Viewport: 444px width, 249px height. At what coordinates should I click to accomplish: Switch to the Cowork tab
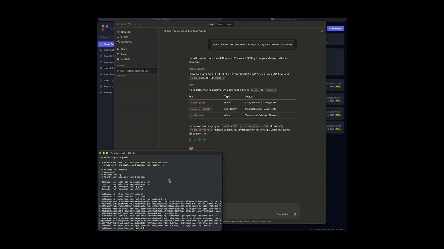click(220, 24)
